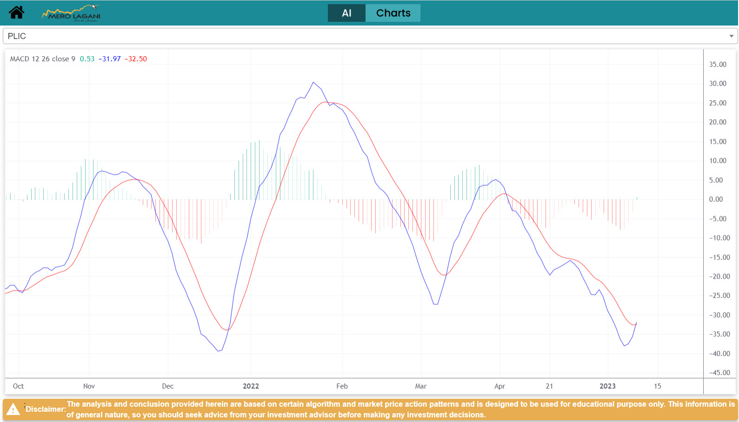The height and width of the screenshot is (422, 739).
Task: Click the Home icon in header
Action: pos(16,13)
